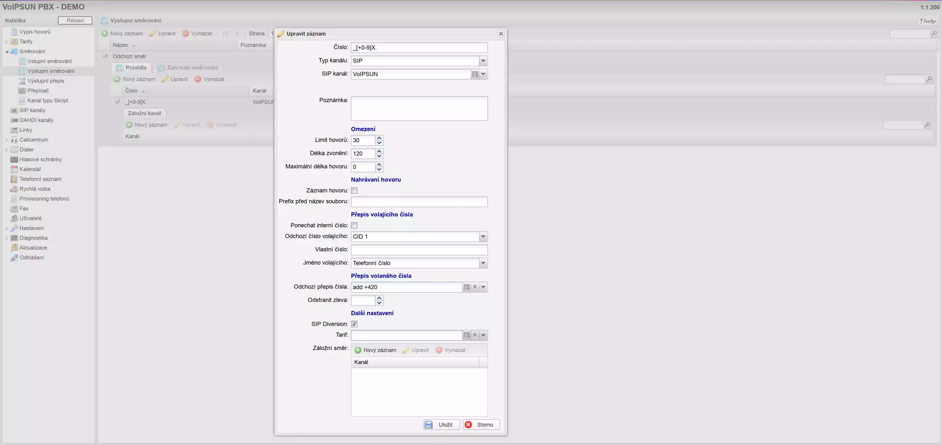Clear Odchozí přepis čísla with X icon
Screen dimensions: 942x445
[475, 287]
